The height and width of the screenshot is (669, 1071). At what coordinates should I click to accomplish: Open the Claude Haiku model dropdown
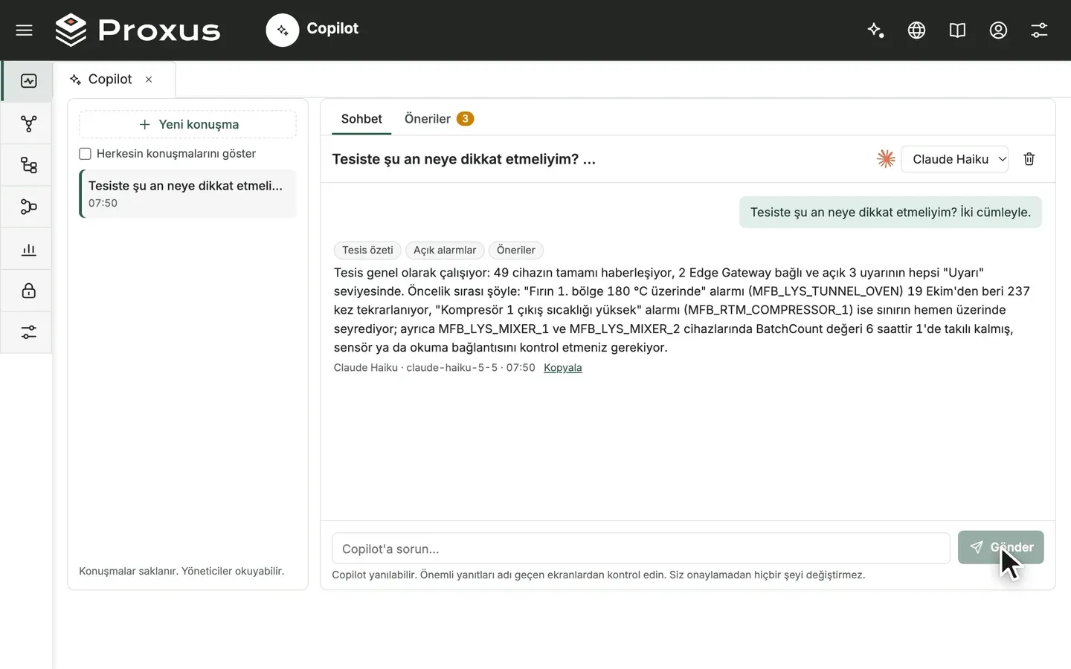[x=954, y=159]
